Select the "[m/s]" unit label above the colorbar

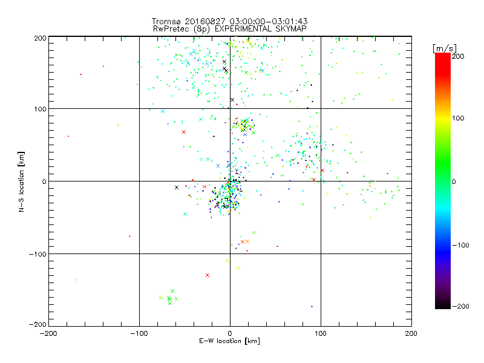point(445,48)
